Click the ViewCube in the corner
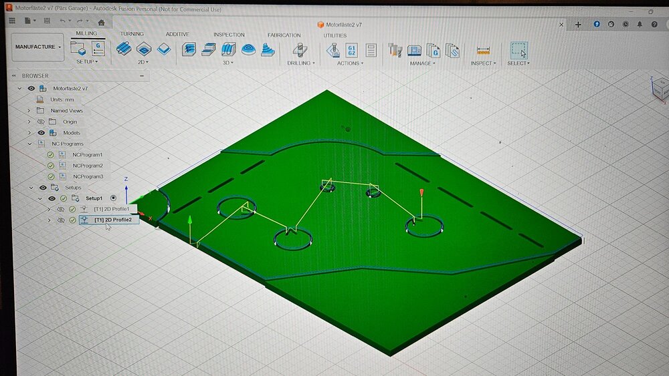 pyautogui.click(x=660, y=88)
